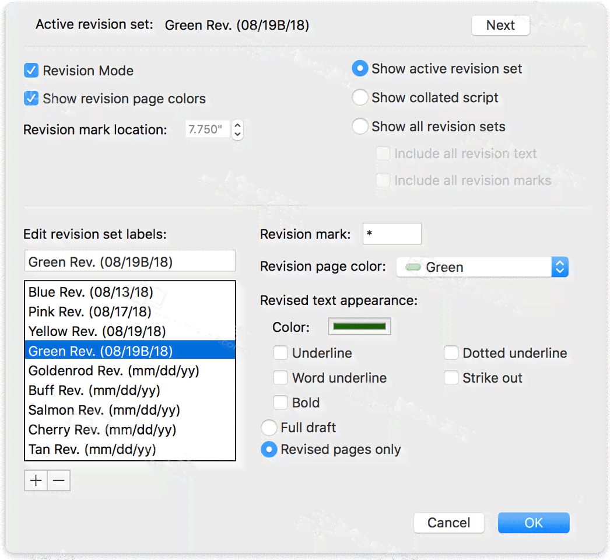610x560 pixels.
Task: Select Cherry Rev. (mm/dd/yy) row
Action: pyautogui.click(x=130, y=429)
